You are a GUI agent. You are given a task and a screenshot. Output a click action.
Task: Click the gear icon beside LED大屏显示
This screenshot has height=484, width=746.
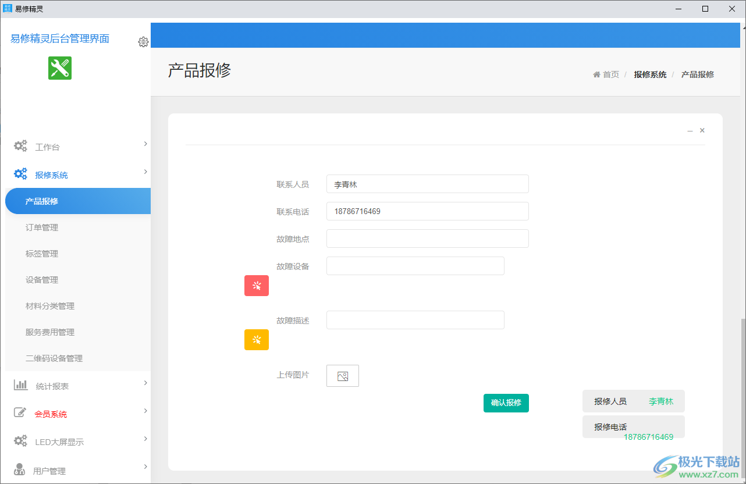[x=20, y=441]
